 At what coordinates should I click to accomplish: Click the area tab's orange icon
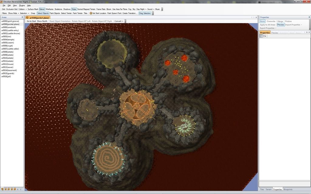[x=27, y=18]
